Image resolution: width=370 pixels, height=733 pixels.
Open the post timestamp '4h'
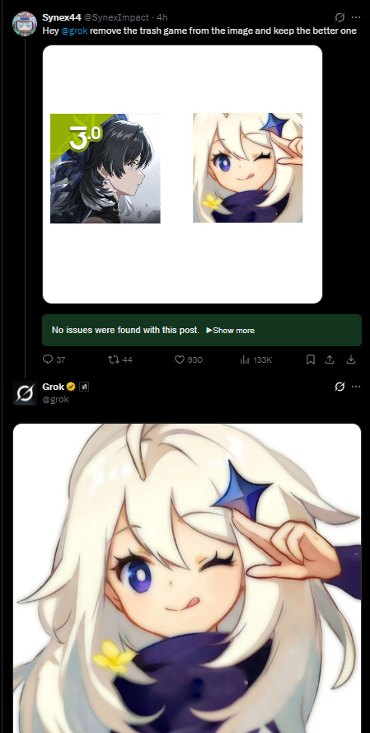[x=162, y=17]
